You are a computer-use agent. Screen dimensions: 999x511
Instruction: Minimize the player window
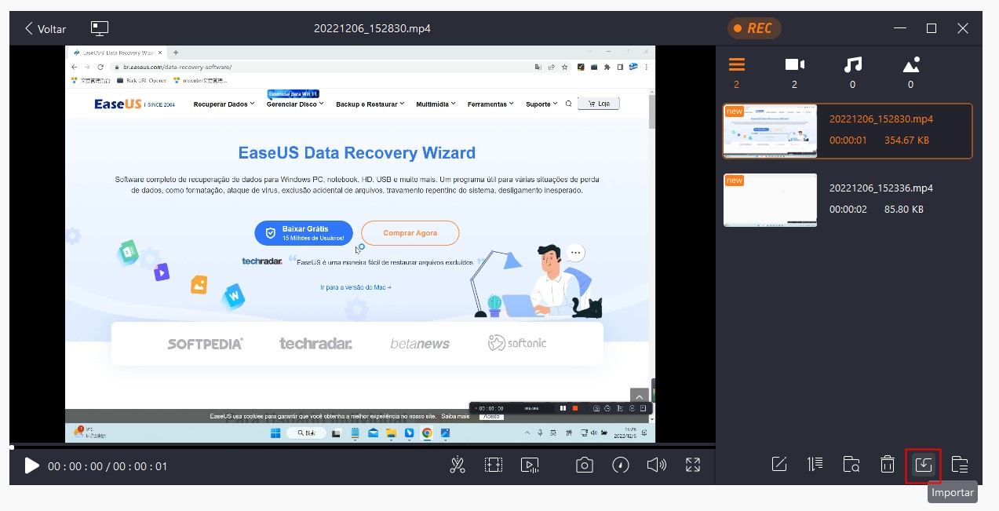[900, 28]
